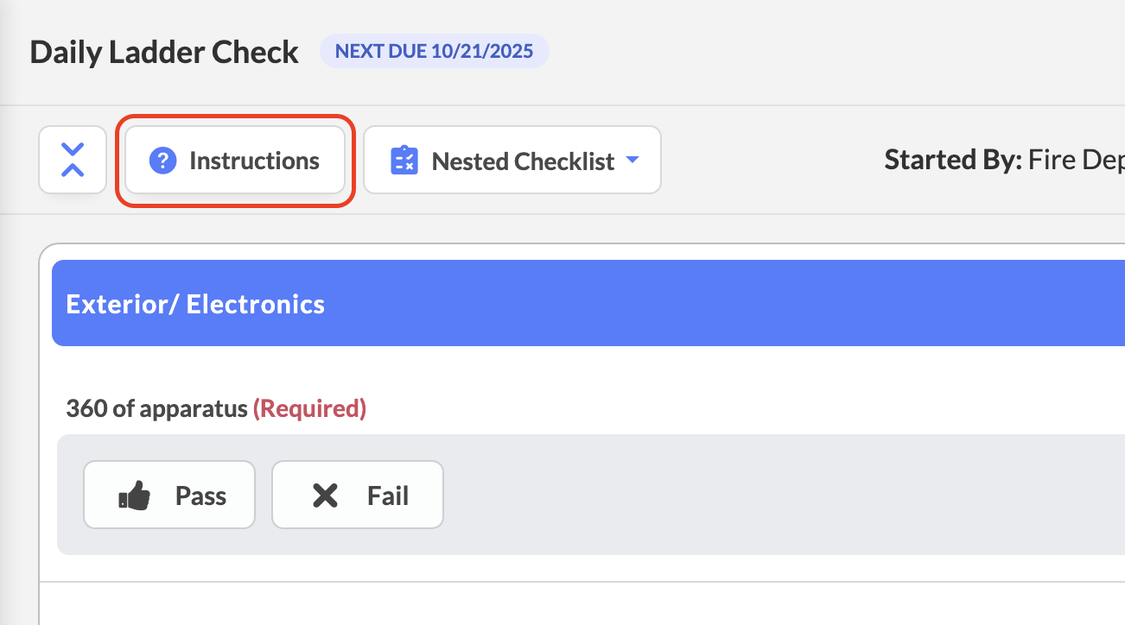
Task: Click the "Instructions" text label
Action: click(254, 161)
